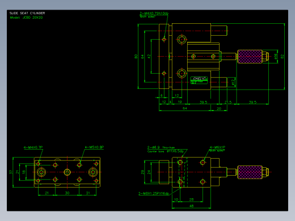The height and width of the screenshot is (221, 295).
Task: Select the "4" gap dimension value
Action: [x=170, y=102]
